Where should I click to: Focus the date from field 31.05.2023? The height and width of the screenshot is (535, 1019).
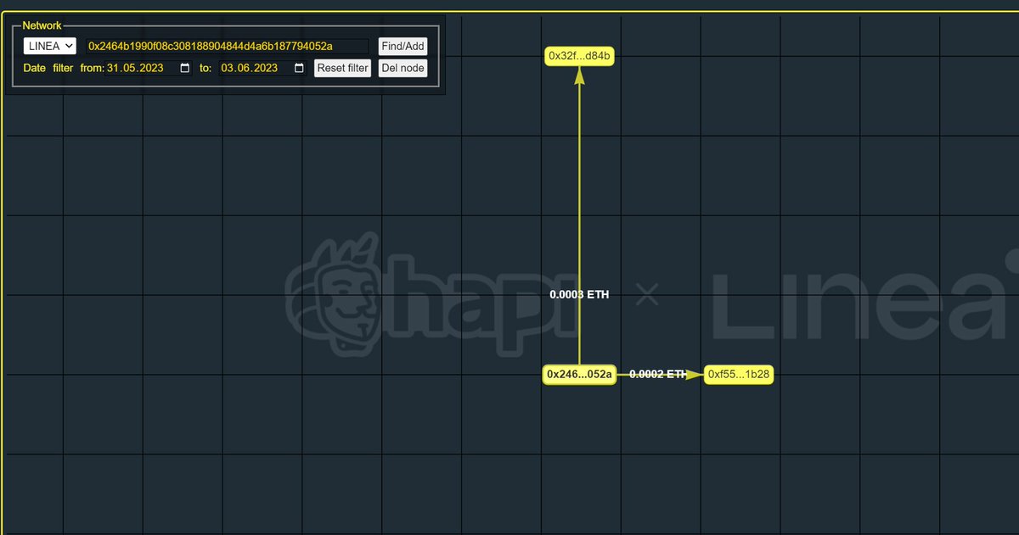pos(149,68)
